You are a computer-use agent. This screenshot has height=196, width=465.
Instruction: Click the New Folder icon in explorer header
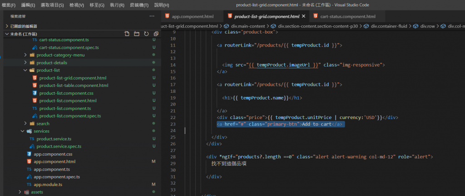pyautogui.click(x=136, y=34)
